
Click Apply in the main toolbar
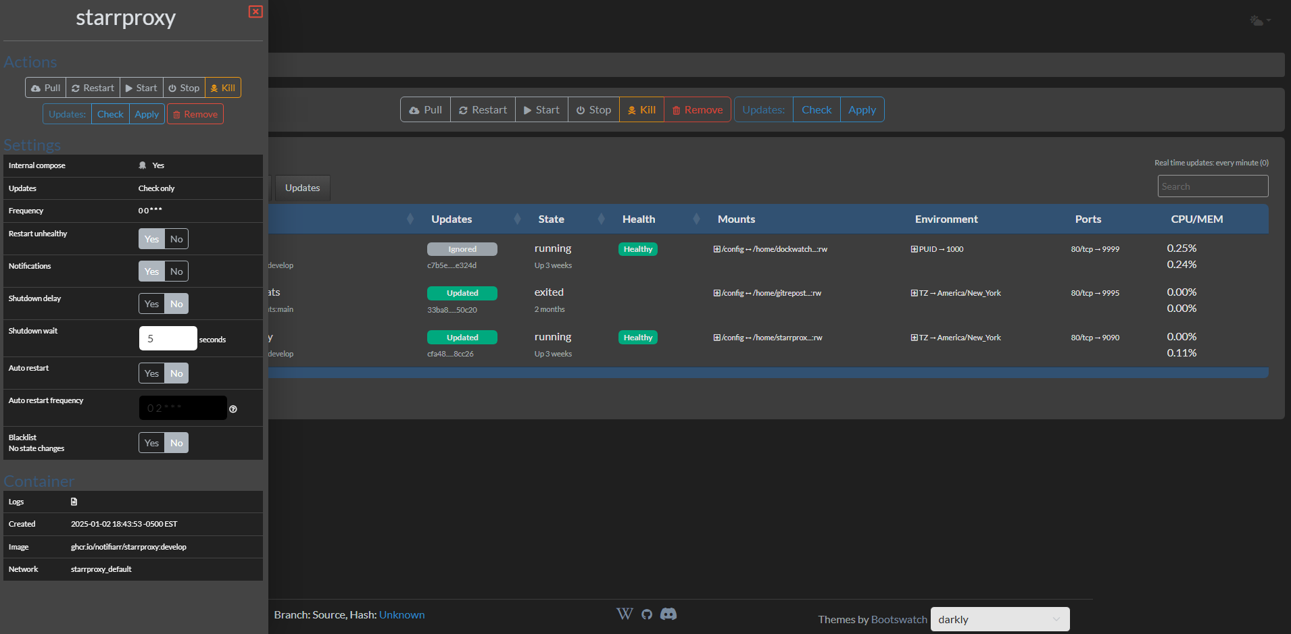point(862,110)
